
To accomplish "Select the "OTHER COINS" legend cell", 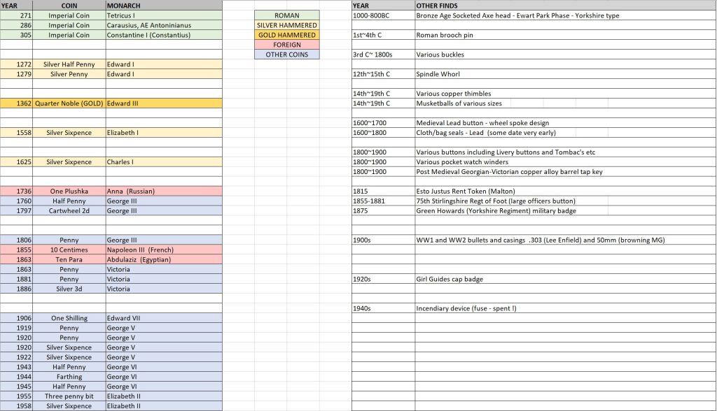I will click(286, 55).
